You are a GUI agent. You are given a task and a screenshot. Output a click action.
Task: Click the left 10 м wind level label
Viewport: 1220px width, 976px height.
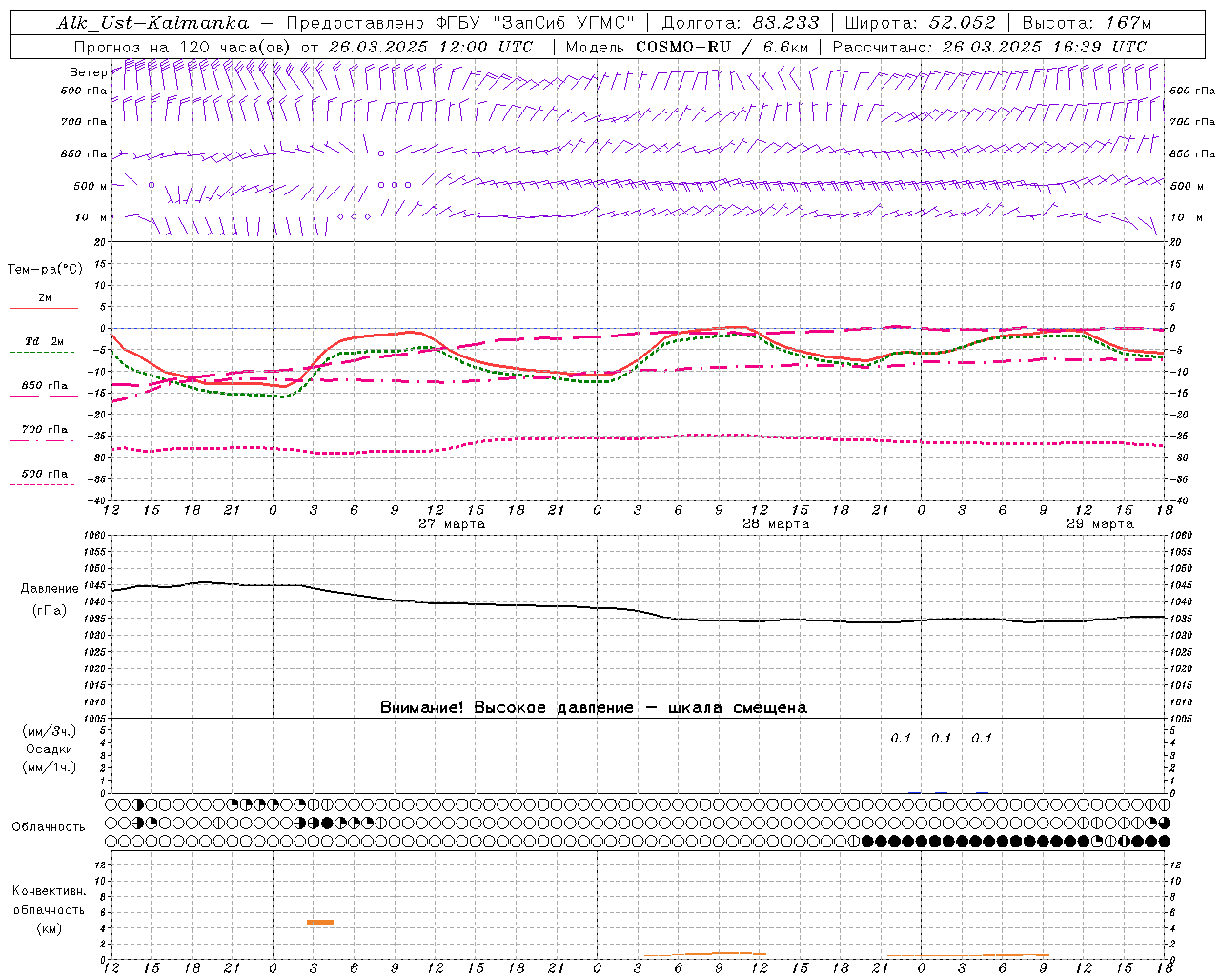click(91, 217)
